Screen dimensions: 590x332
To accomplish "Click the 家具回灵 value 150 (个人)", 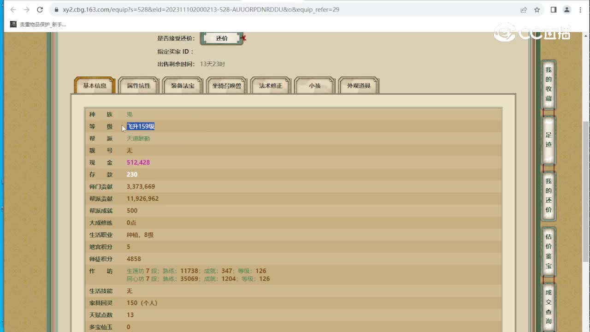I will 142,303.
